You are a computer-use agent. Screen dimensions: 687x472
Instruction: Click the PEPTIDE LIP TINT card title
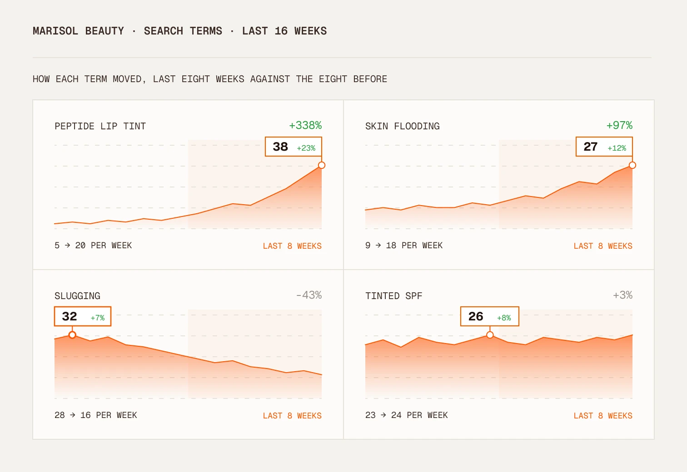[x=100, y=126]
